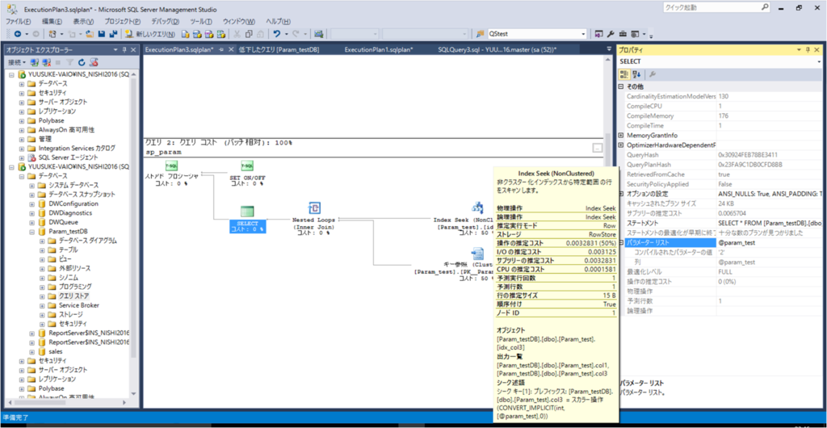The height and width of the screenshot is (428, 827).
Task: Open the document tab overflow dropdown
Action: coord(609,49)
